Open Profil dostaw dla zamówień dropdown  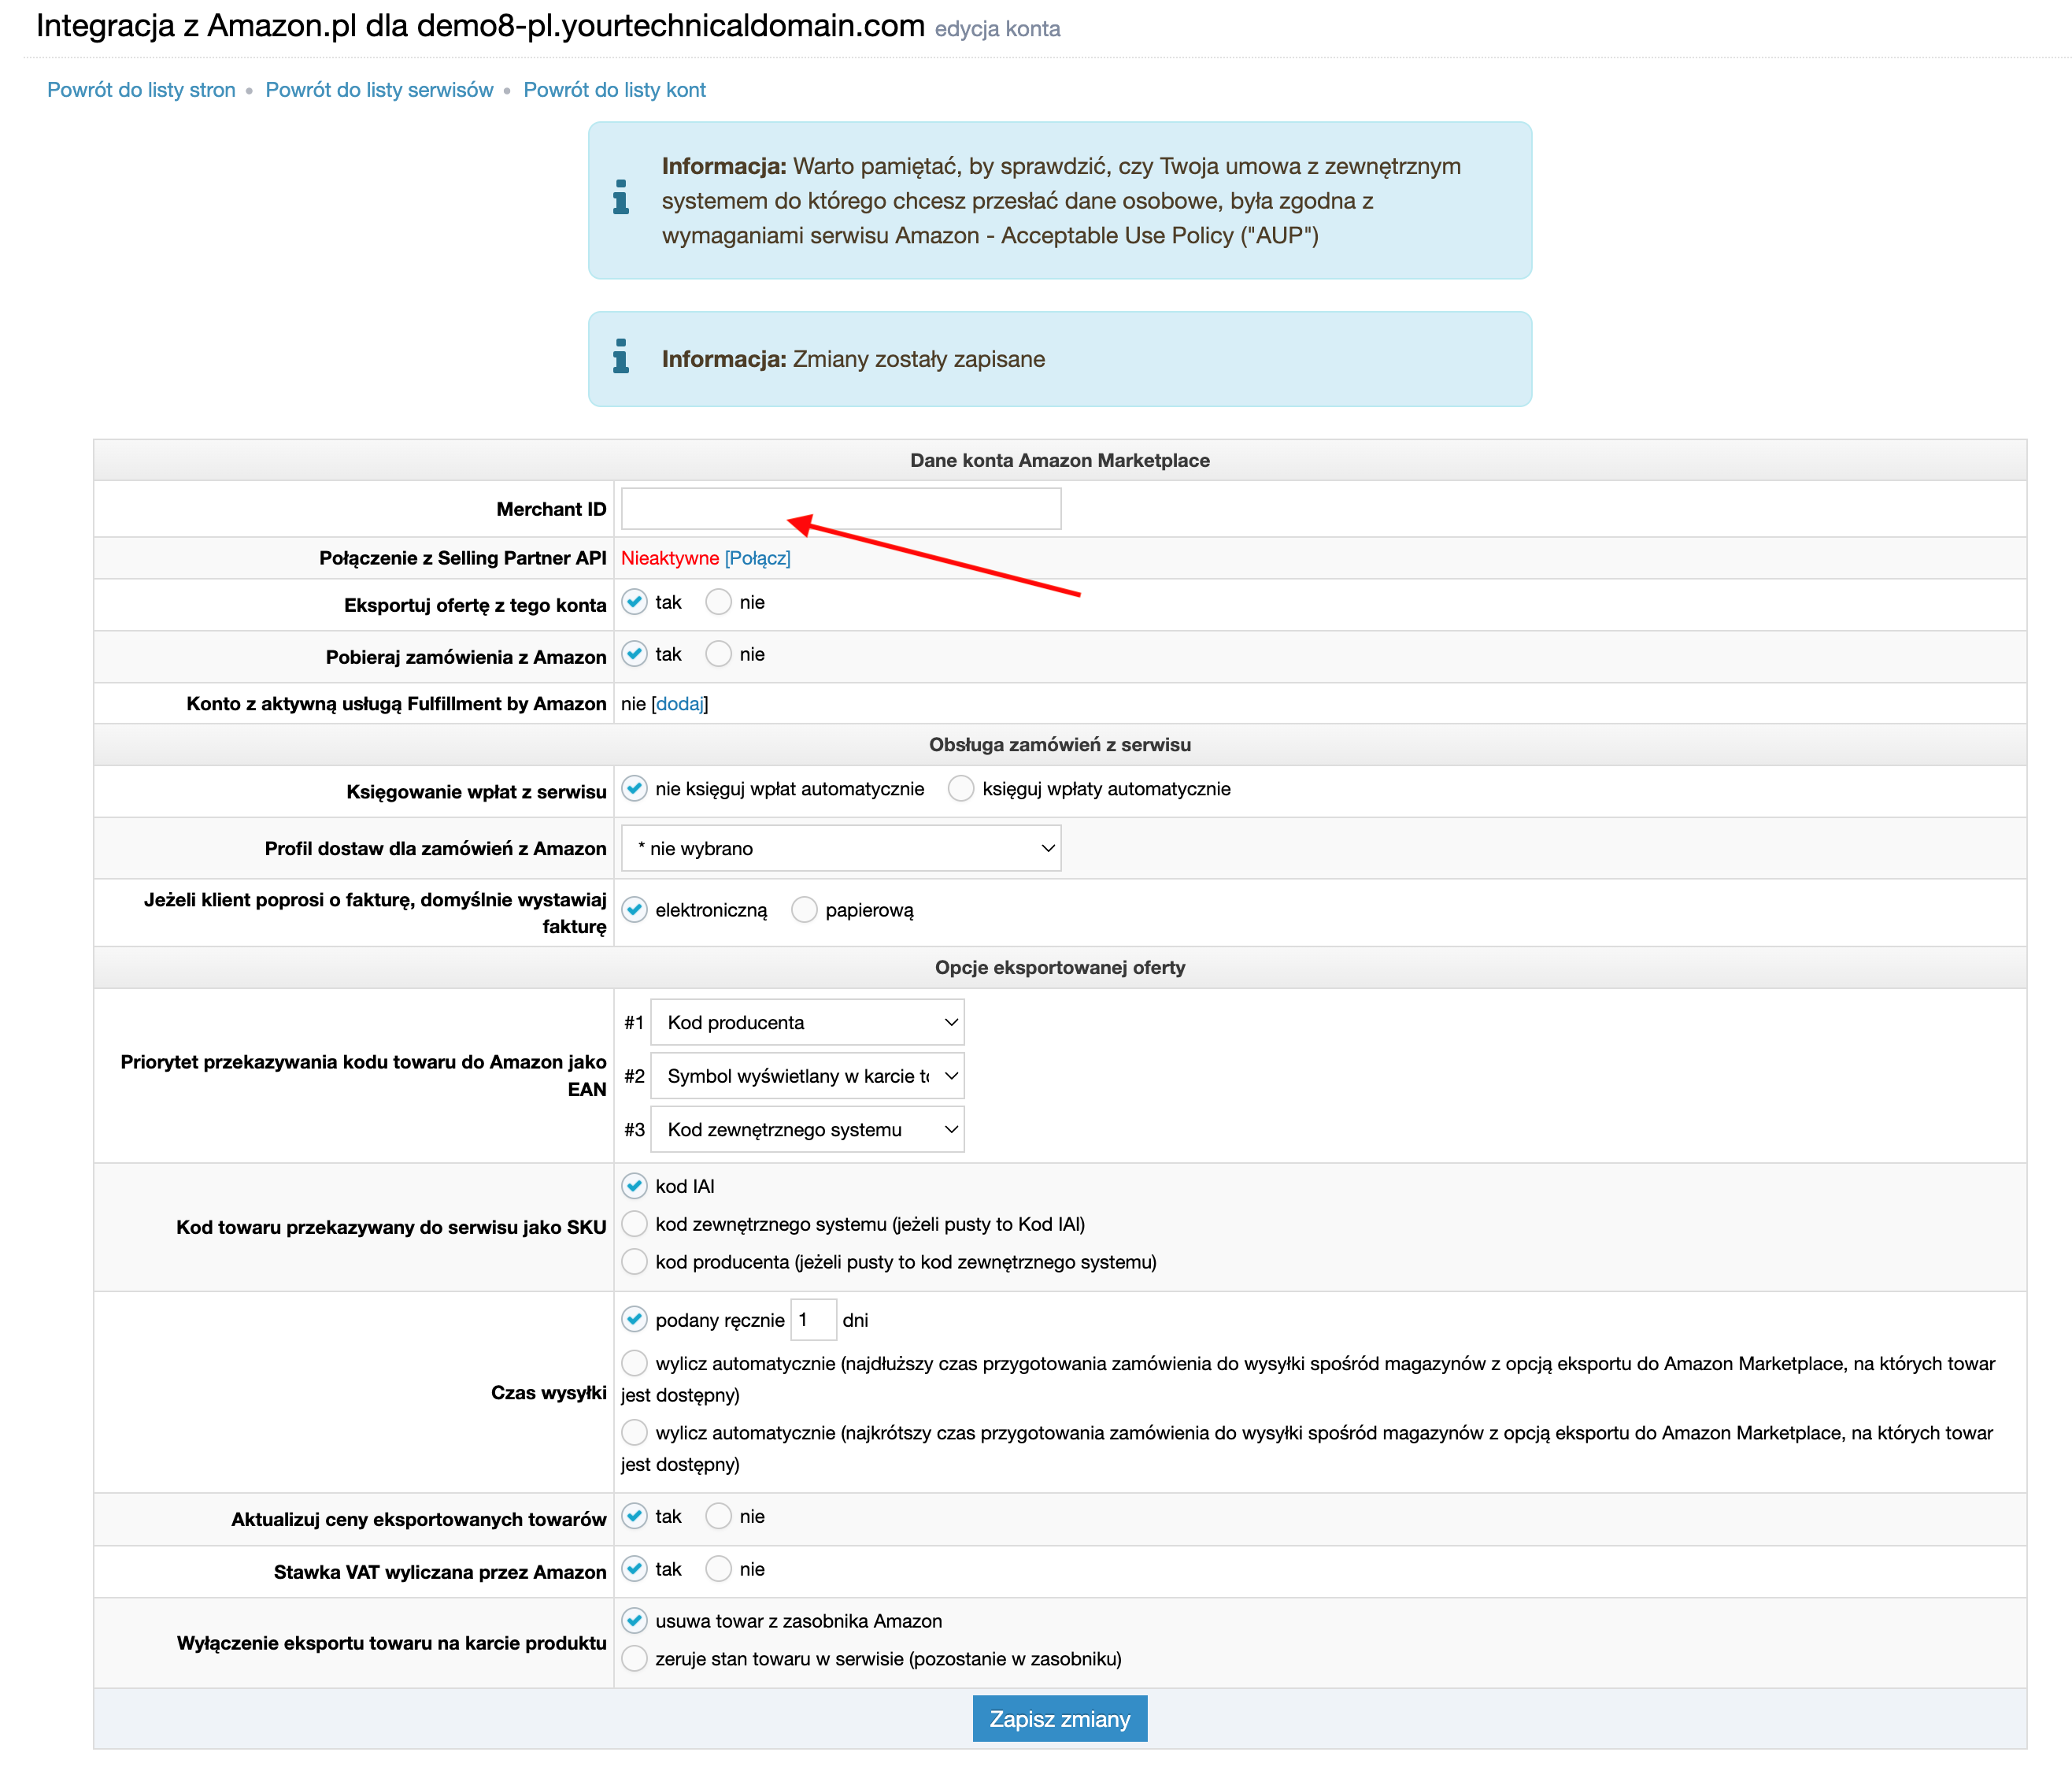click(841, 848)
